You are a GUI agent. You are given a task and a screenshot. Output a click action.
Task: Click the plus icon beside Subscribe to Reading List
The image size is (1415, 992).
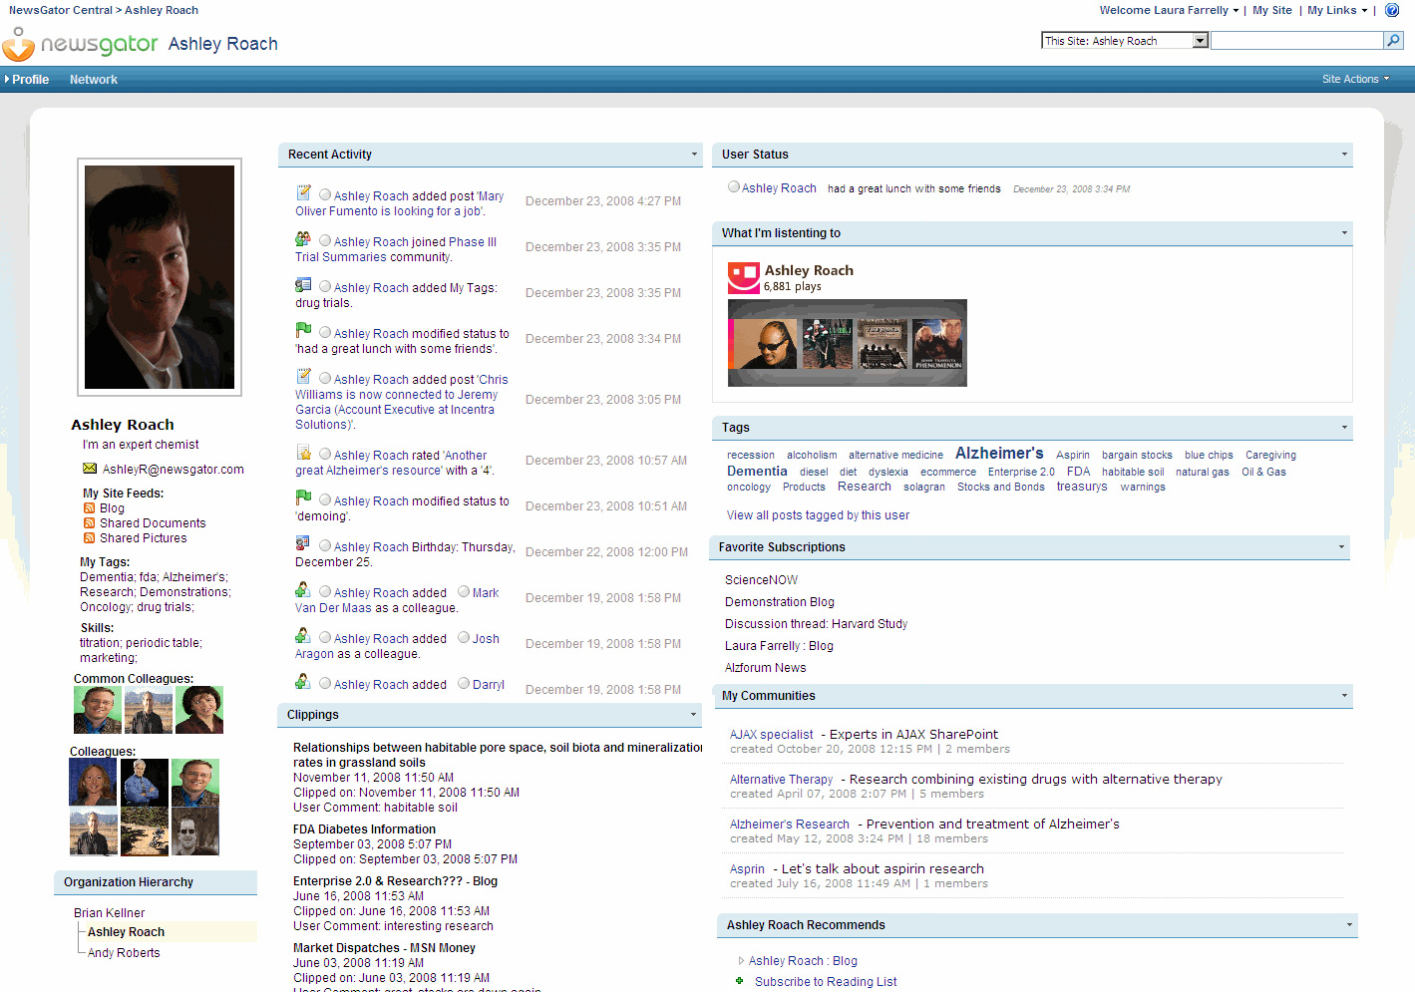tap(740, 981)
